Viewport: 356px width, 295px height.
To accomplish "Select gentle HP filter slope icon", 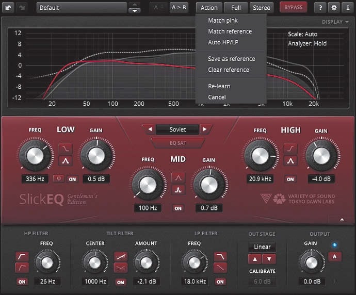I will 22,268.
